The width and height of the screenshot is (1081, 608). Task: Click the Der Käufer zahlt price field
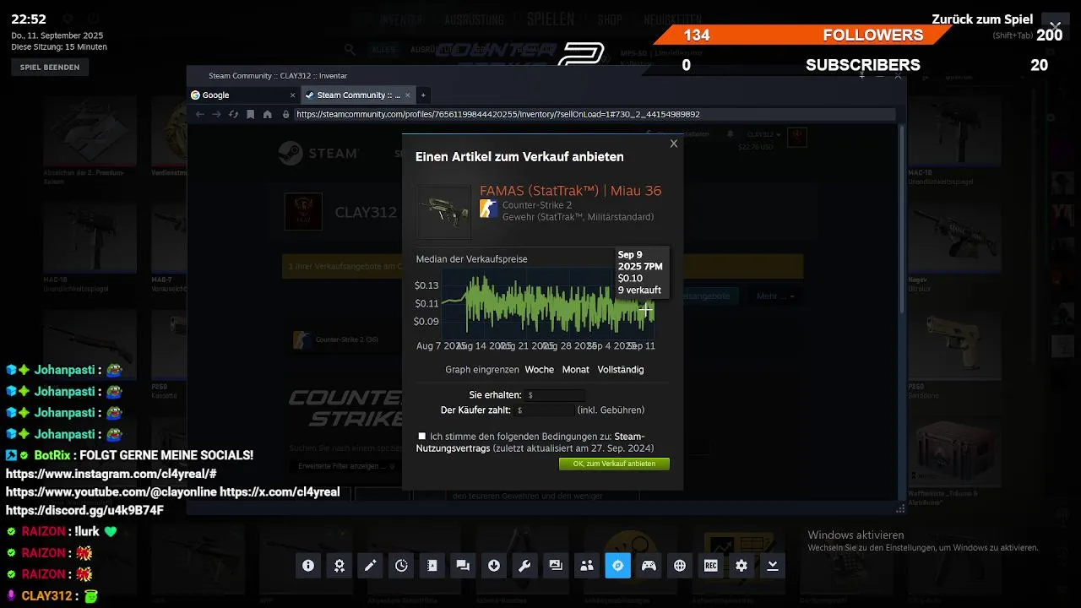coord(546,410)
